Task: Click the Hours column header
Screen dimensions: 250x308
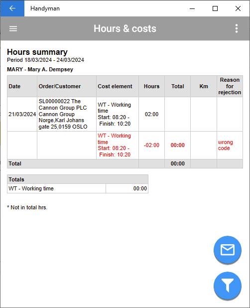Action: 152,86
